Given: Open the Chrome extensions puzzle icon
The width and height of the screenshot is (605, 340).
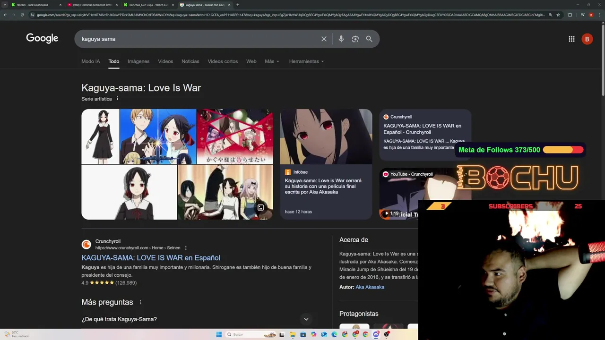Looking at the screenshot, I should pyautogui.click(x=570, y=15).
